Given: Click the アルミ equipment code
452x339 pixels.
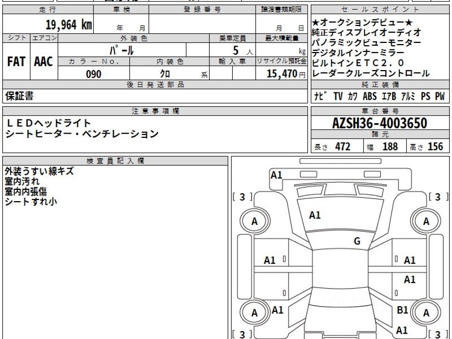Looking at the screenshot, I should [x=408, y=96].
